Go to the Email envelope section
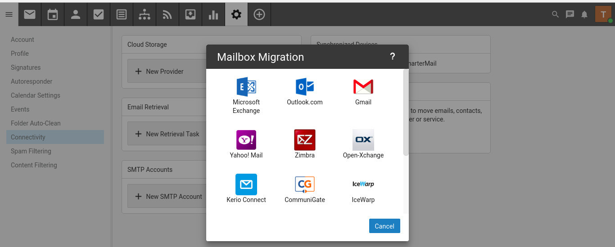 tap(30, 14)
